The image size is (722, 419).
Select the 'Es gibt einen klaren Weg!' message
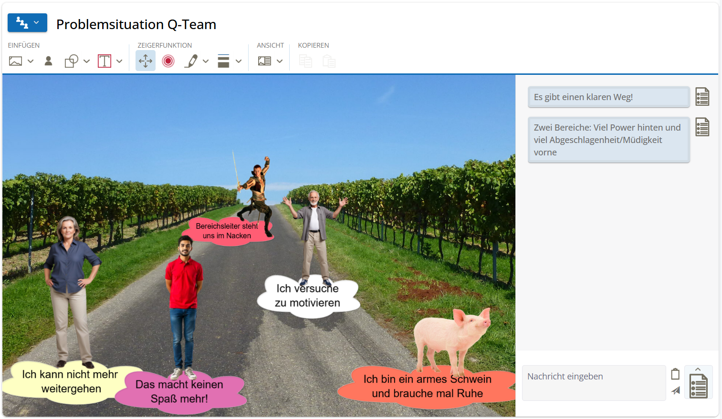point(608,97)
